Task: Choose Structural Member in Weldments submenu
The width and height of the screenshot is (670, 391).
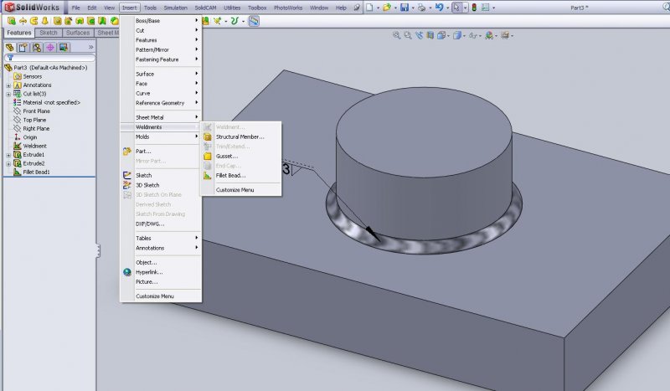Action: 241,136
